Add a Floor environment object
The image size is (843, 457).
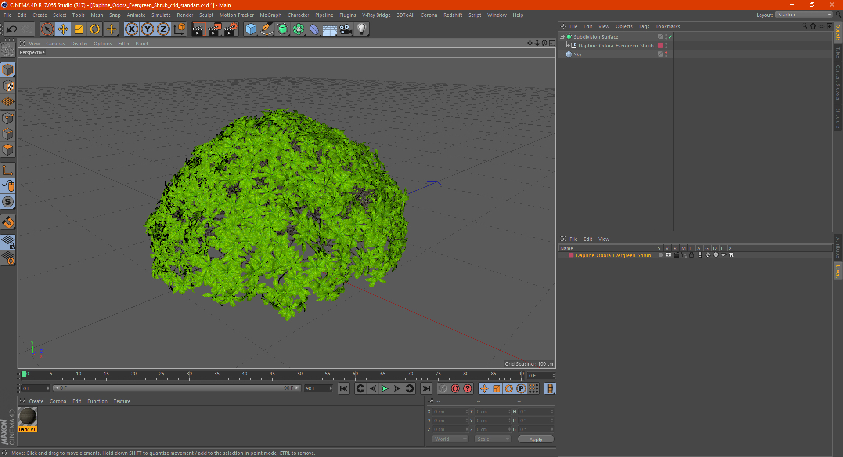coord(330,29)
